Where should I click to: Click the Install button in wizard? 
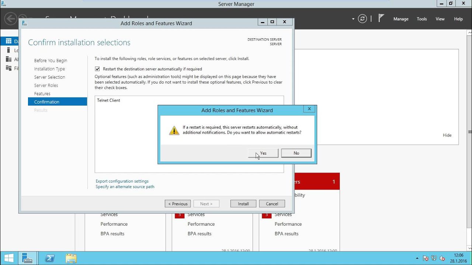(x=243, y=204)
